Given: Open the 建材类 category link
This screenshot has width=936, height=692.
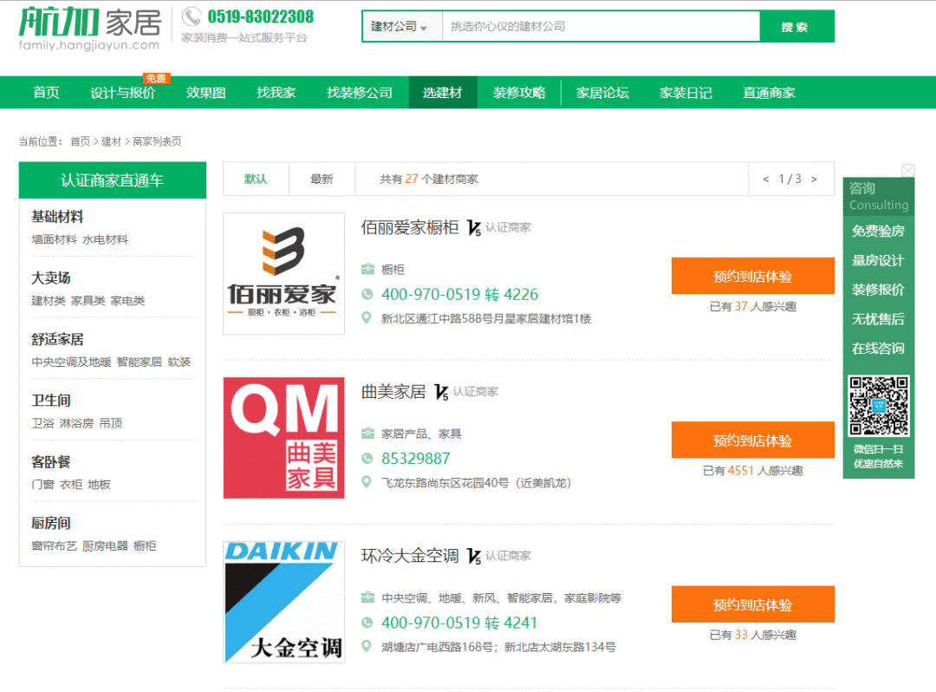Looking at the screenshot, I should pos(49,301).
